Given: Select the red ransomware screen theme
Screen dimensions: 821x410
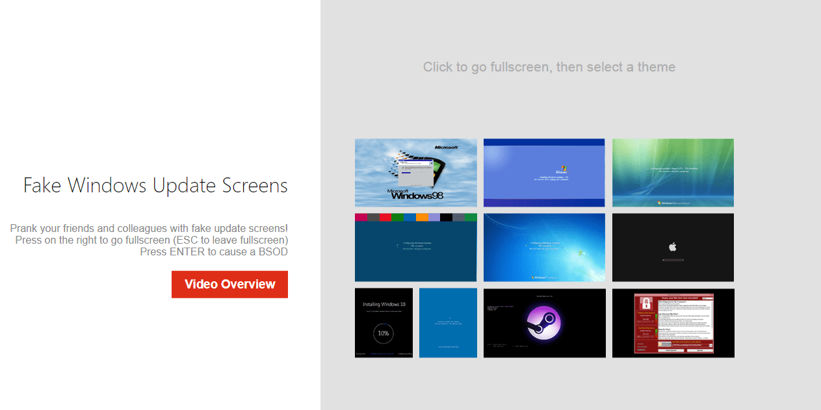Looking at the screenshot, I should point(673,323).
